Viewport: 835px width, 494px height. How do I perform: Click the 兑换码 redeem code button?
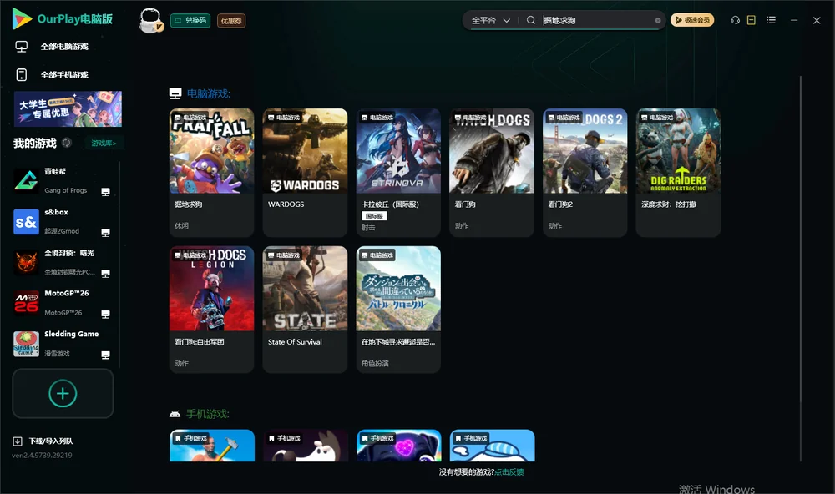pyautogui.click(x=190, y=20)
